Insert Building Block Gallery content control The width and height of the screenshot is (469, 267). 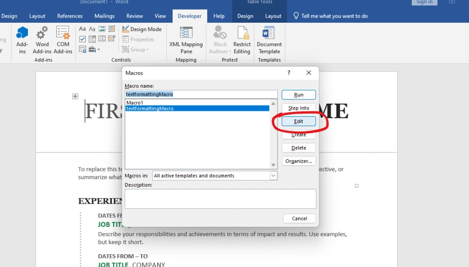tap(112, 29)
